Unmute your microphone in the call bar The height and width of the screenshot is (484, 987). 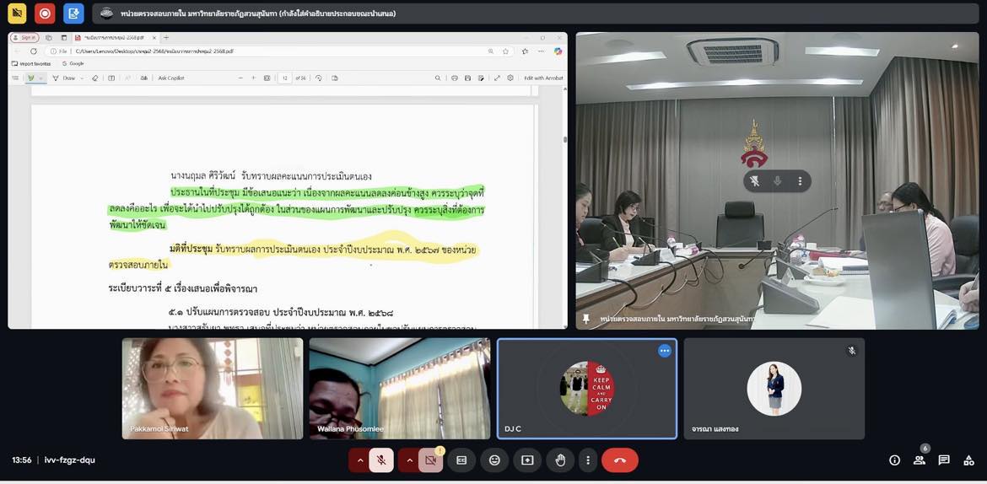(x=381, y=460)
